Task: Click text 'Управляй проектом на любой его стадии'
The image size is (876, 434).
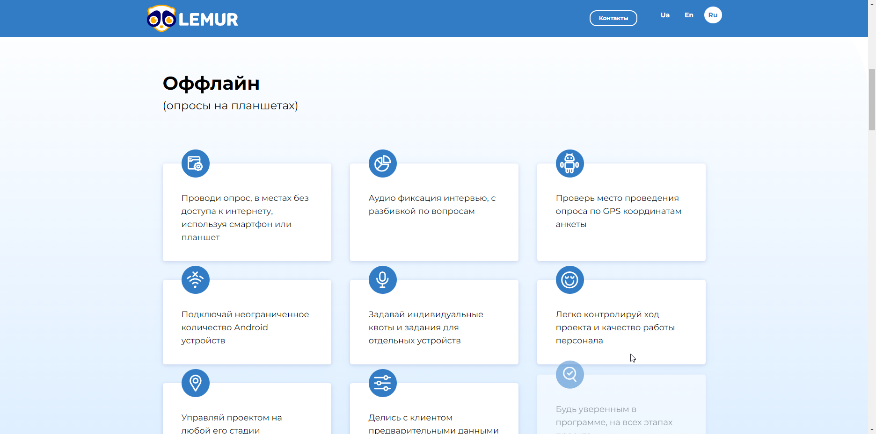Action: point(232,424)
